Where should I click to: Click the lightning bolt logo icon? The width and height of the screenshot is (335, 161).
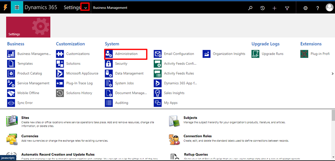click(x=5, y=8)
